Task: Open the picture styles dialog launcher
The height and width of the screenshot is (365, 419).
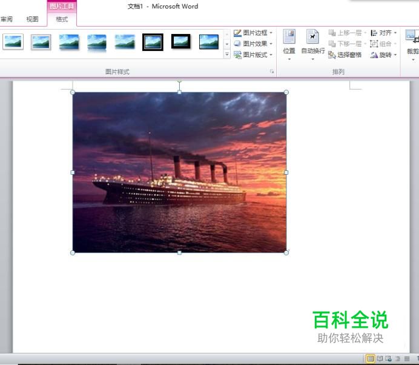Action: pyautogui.click(x=272, y=72)
